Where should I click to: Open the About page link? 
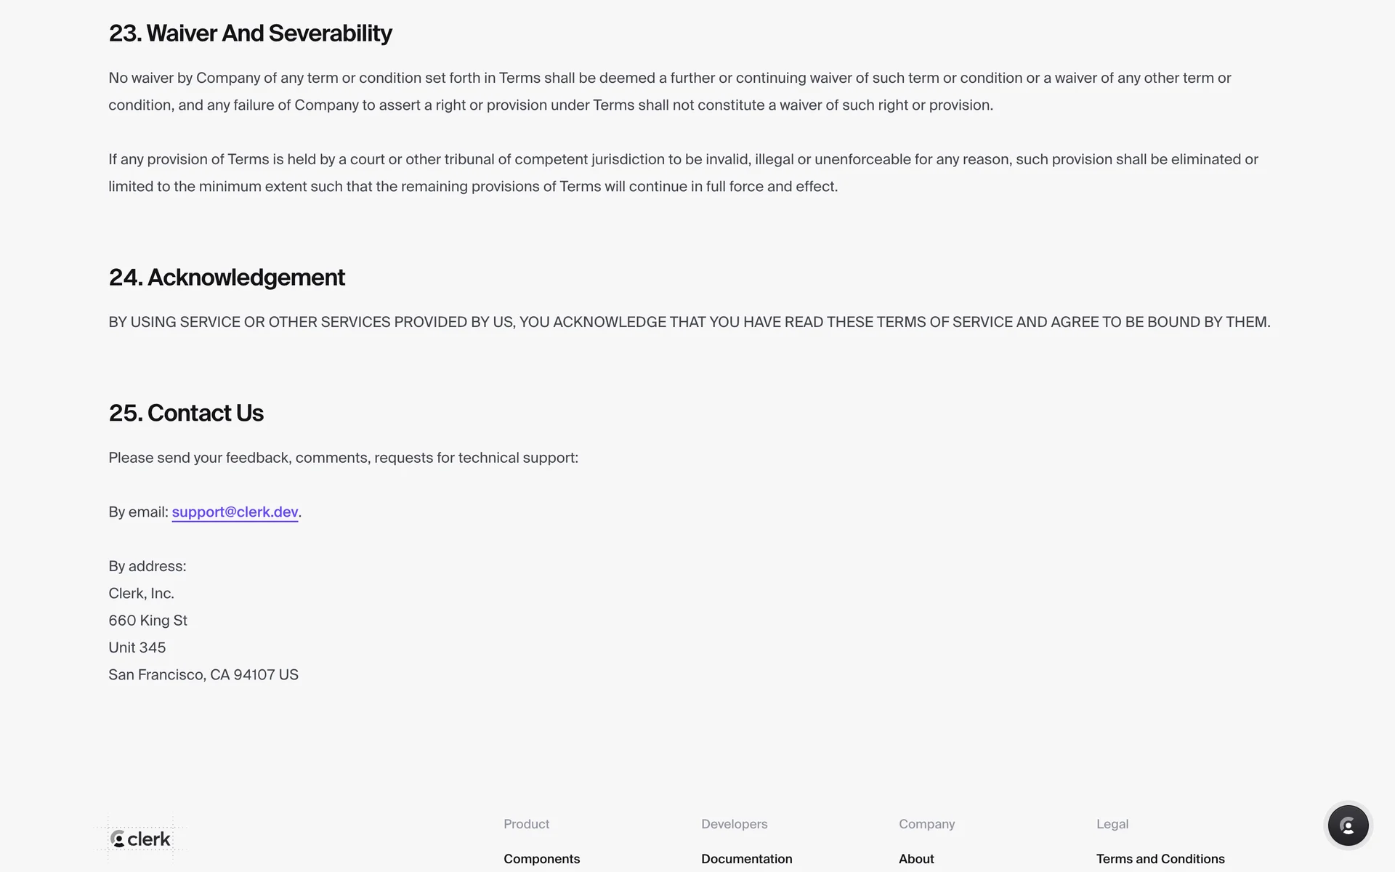pyautogui.click(x=916, y=859)
